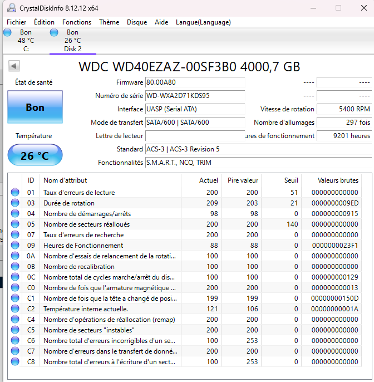Select the Disk 2 status orb
This screenshot has height=382, width=374.
54,33
